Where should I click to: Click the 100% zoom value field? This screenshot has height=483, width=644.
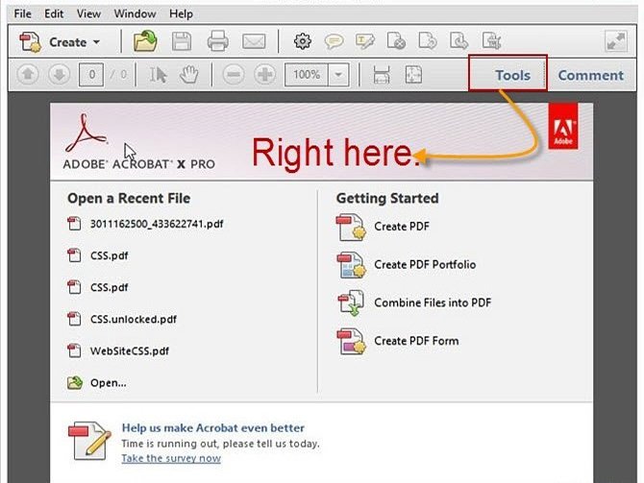[307, 75]
